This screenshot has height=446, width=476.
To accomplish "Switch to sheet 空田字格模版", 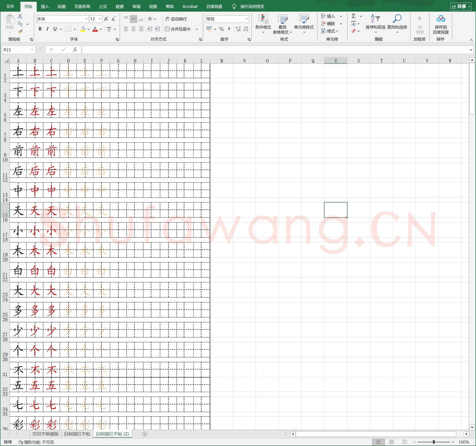I will tap(45, 434).
